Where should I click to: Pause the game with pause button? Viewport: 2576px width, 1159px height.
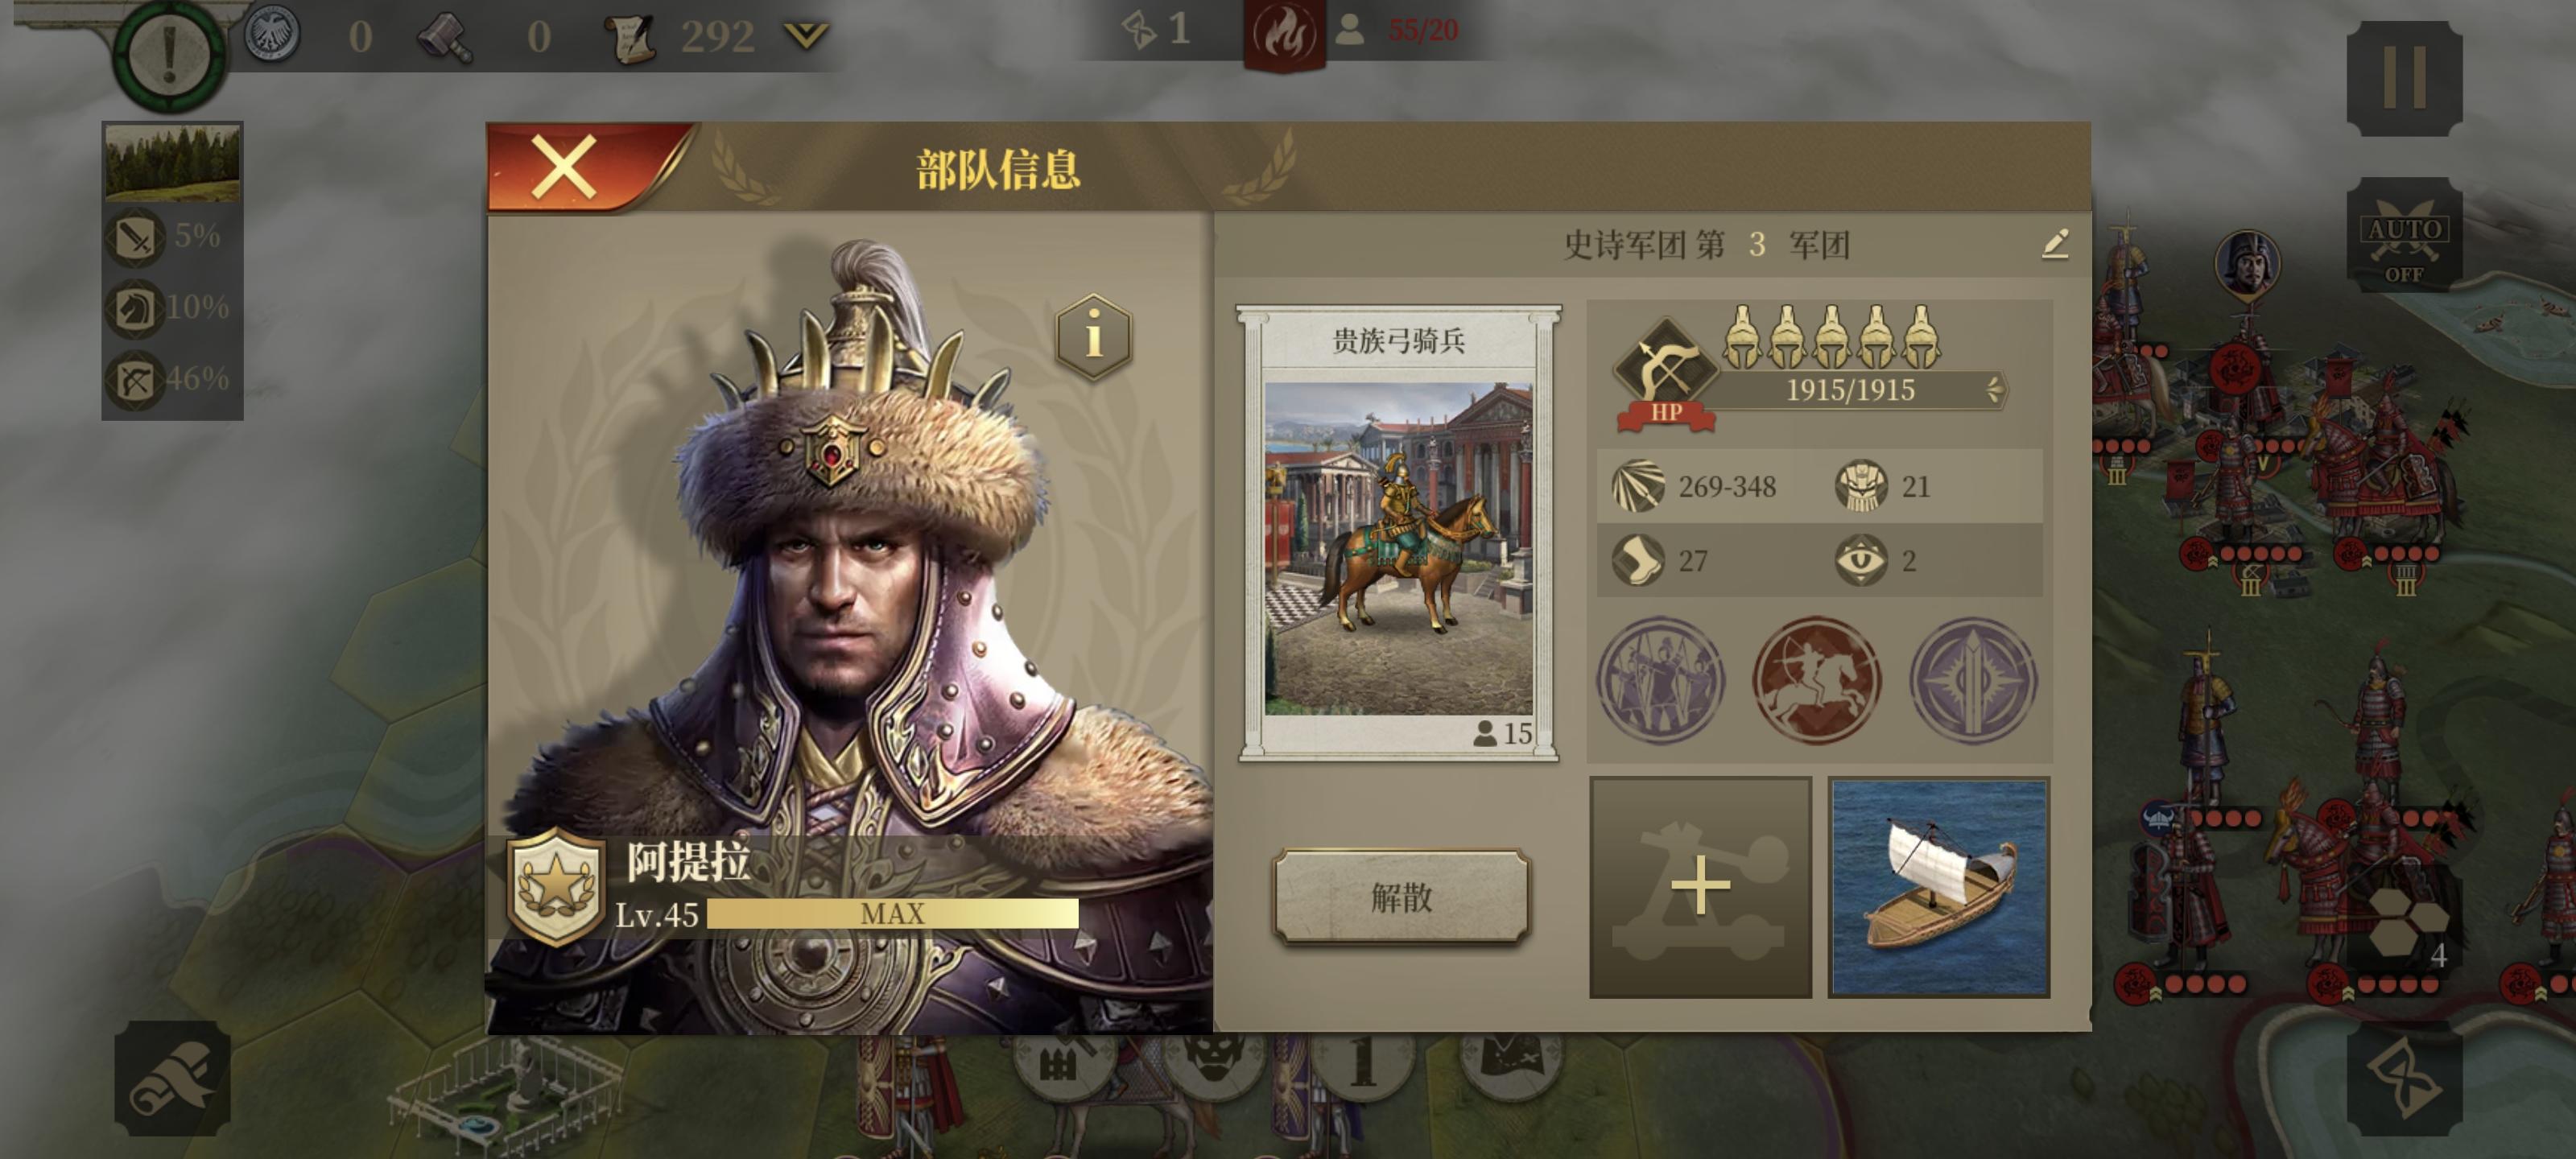2404,78
